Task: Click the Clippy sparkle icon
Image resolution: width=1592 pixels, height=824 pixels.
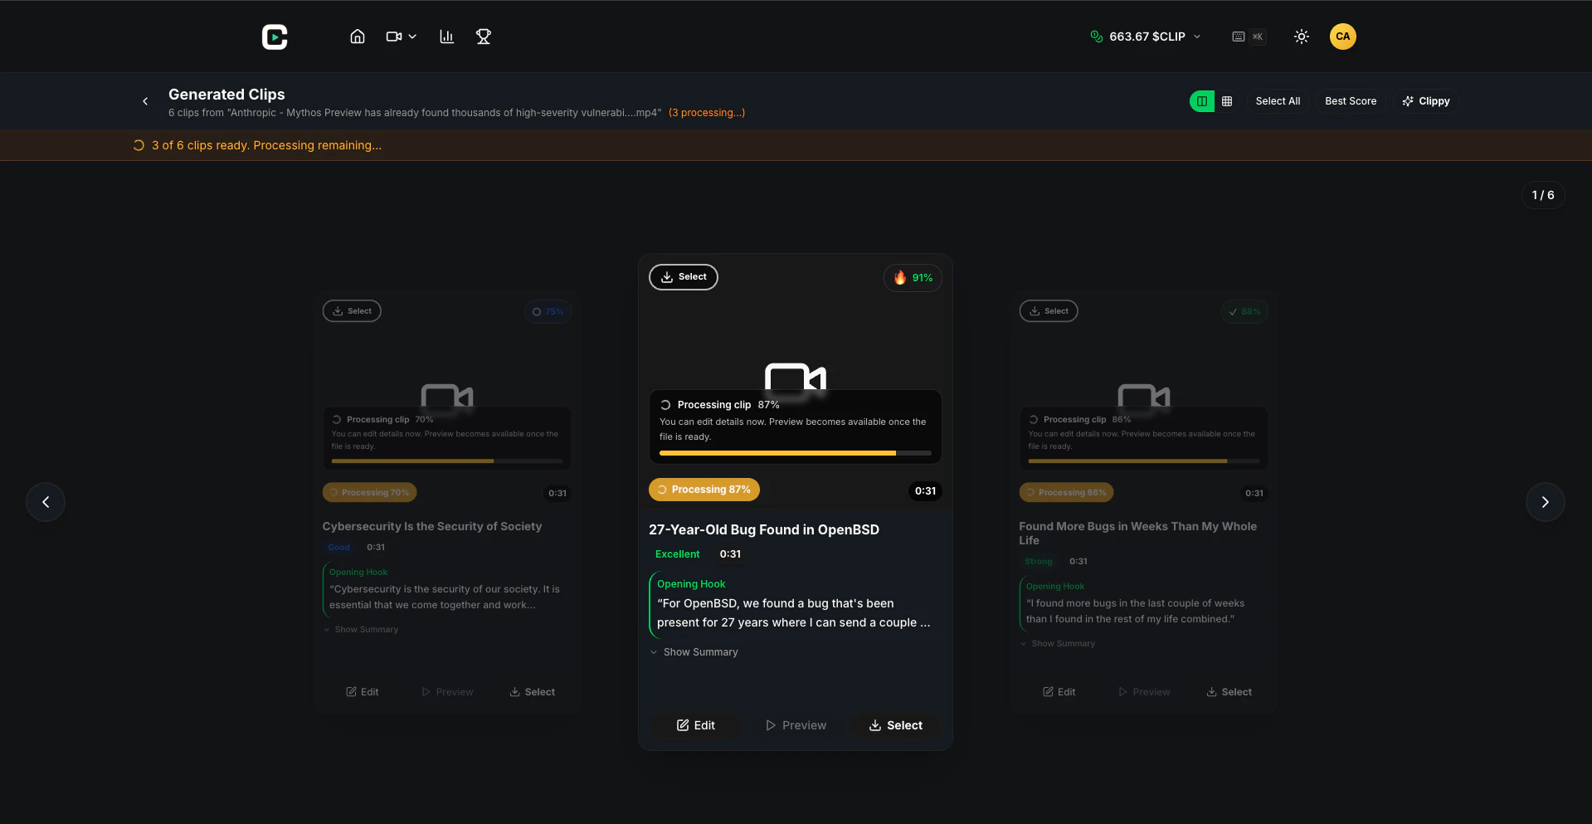Action: pyautogui.click(x=1407, y=100)
